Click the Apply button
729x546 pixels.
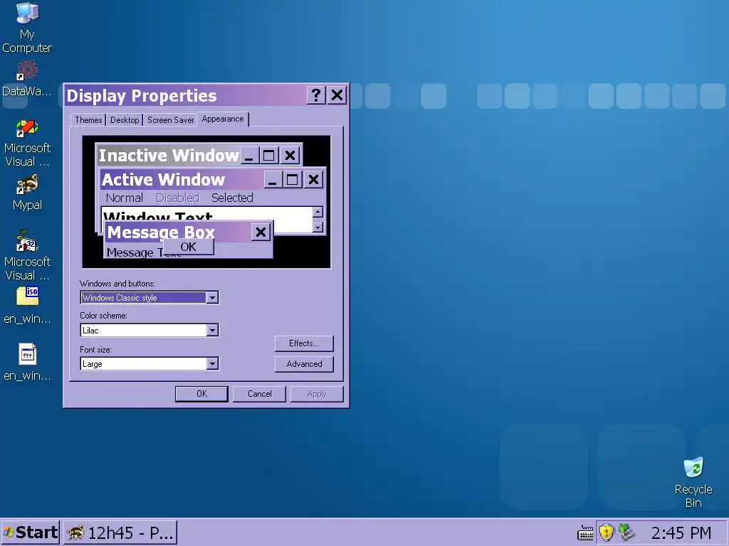tap(317, 394)
